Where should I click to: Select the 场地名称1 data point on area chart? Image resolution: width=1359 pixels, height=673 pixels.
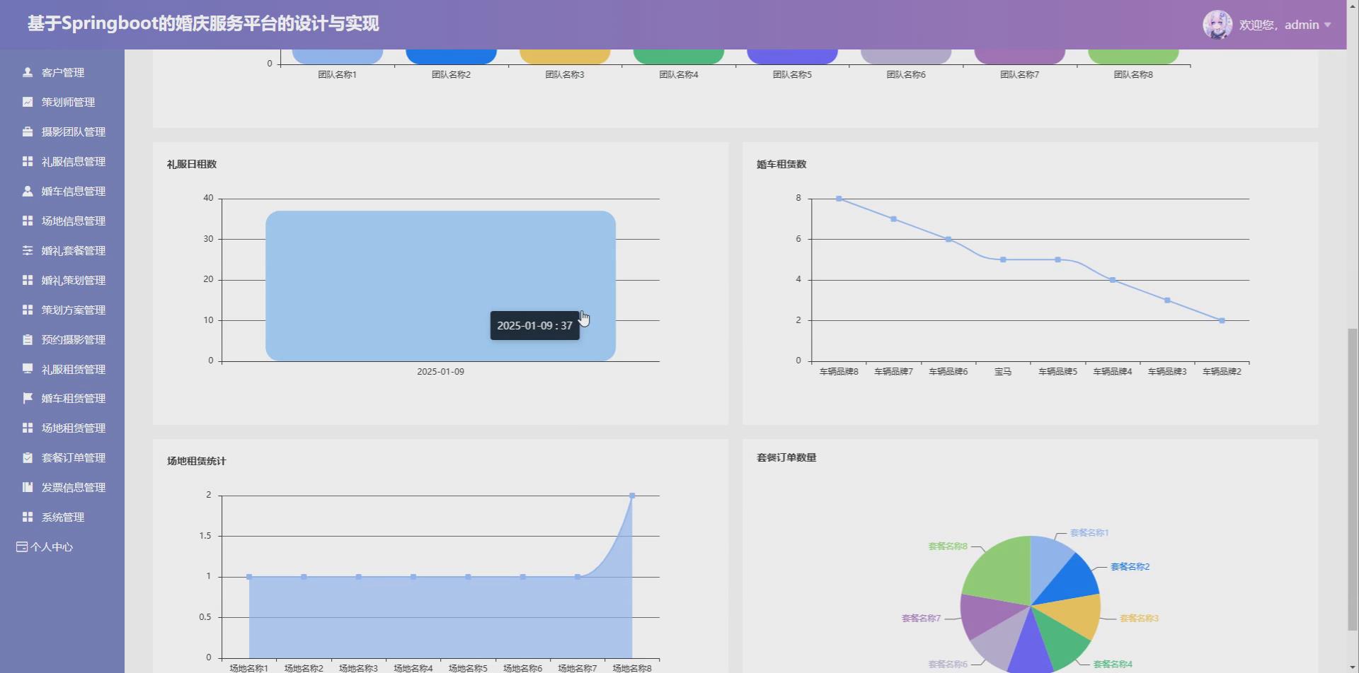pos(249,577)
